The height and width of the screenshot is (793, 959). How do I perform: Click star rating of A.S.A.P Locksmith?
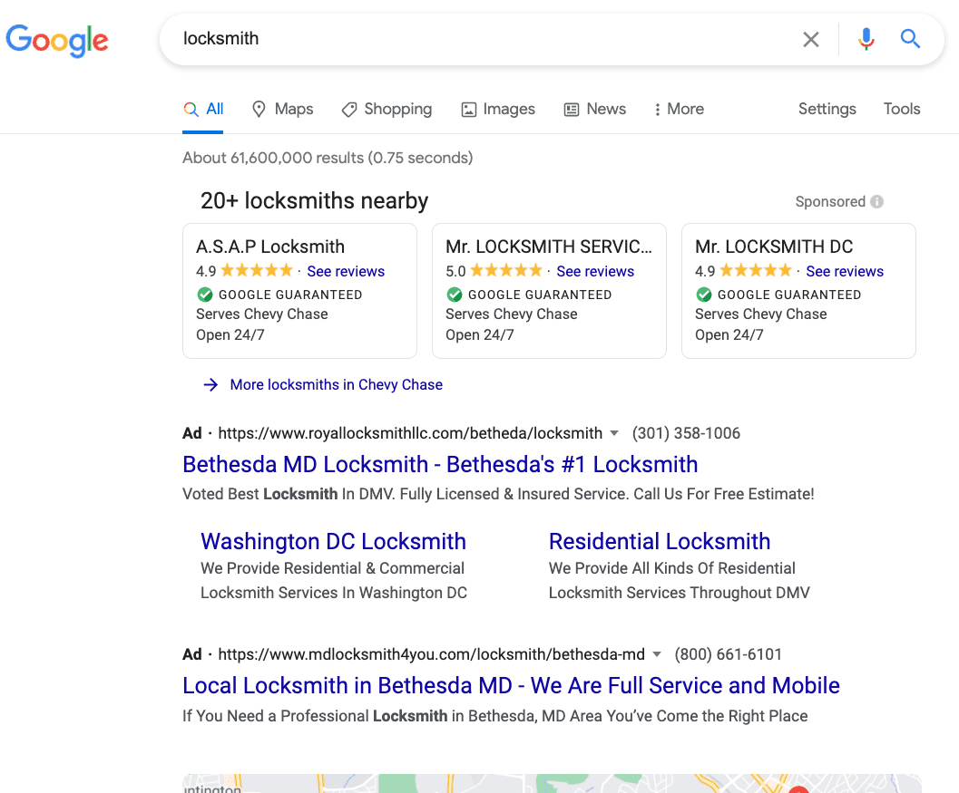[x=257, y=270]
